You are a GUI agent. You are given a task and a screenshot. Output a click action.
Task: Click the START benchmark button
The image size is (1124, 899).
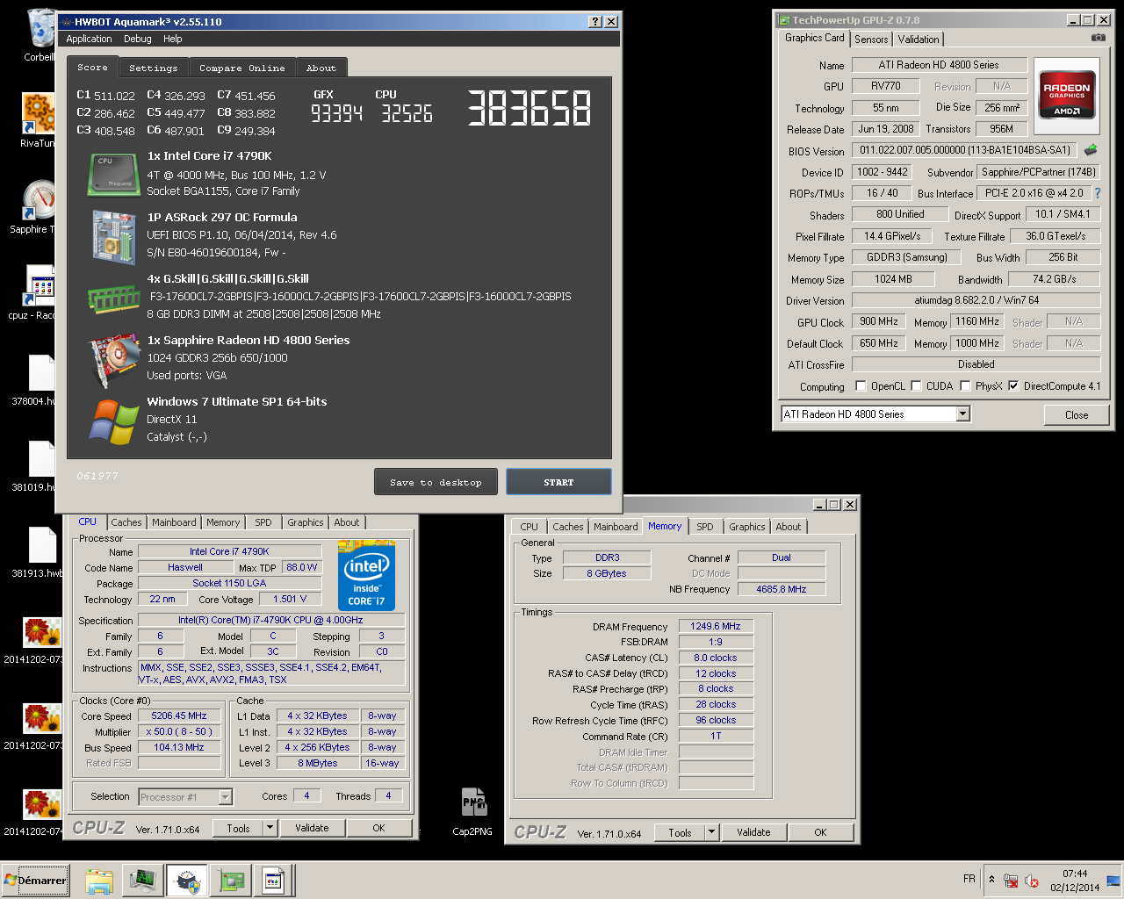(x=558, y=482)
